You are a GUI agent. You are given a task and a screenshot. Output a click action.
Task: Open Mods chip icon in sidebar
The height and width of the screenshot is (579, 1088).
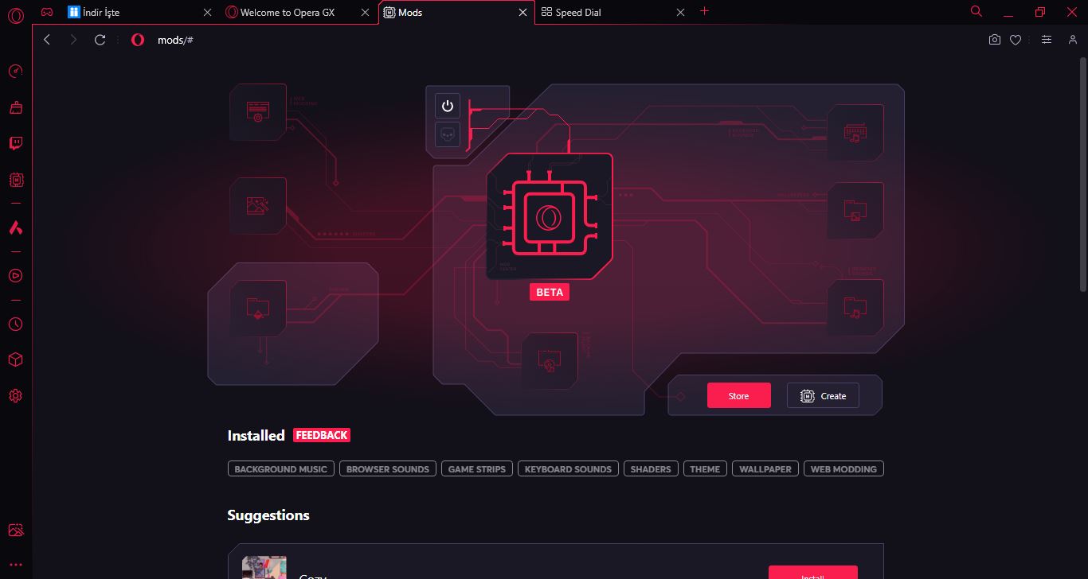pyautogui.click(x=15, y=180)
